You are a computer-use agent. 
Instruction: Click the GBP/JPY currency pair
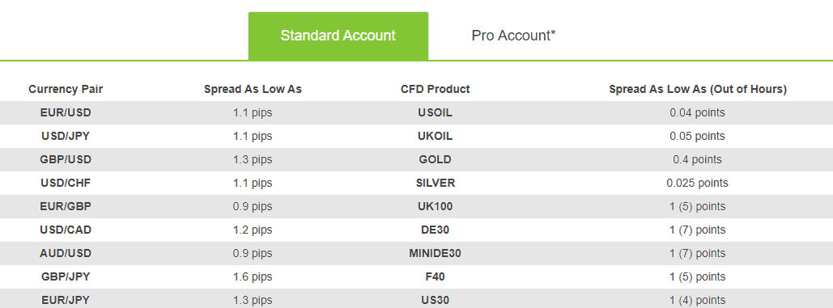click(x=66, y=276)
